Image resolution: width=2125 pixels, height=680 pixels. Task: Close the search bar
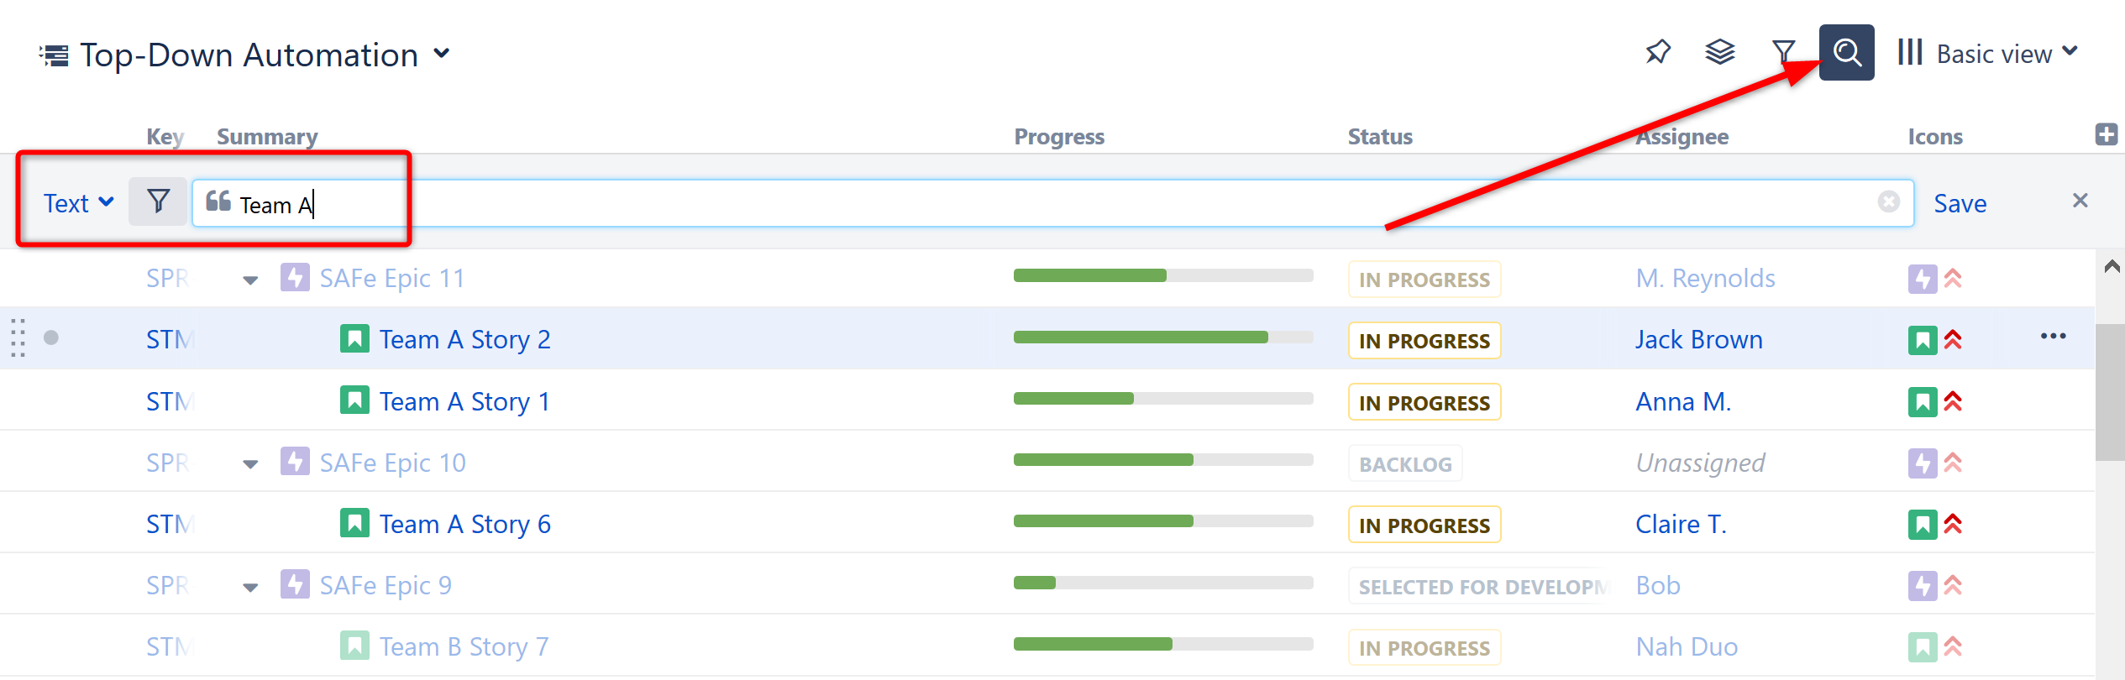coord(2080,201)
